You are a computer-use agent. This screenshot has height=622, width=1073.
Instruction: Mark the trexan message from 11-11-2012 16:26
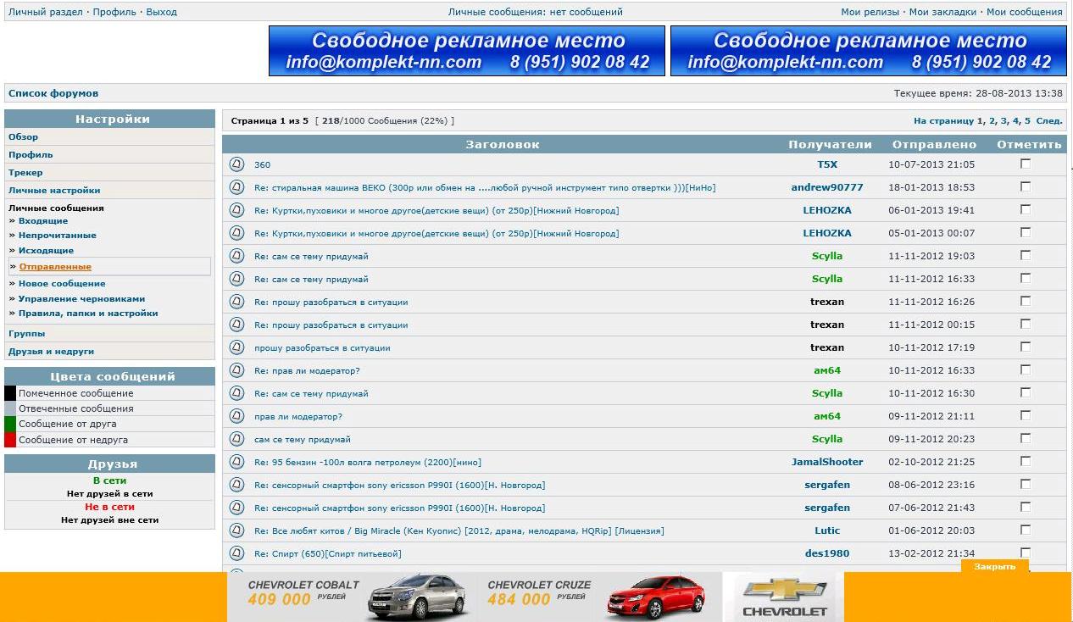point(1026,301)
